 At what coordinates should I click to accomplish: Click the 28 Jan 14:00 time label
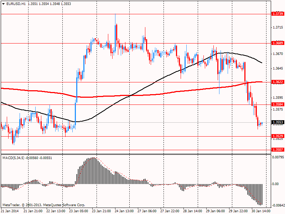[193, 211]
